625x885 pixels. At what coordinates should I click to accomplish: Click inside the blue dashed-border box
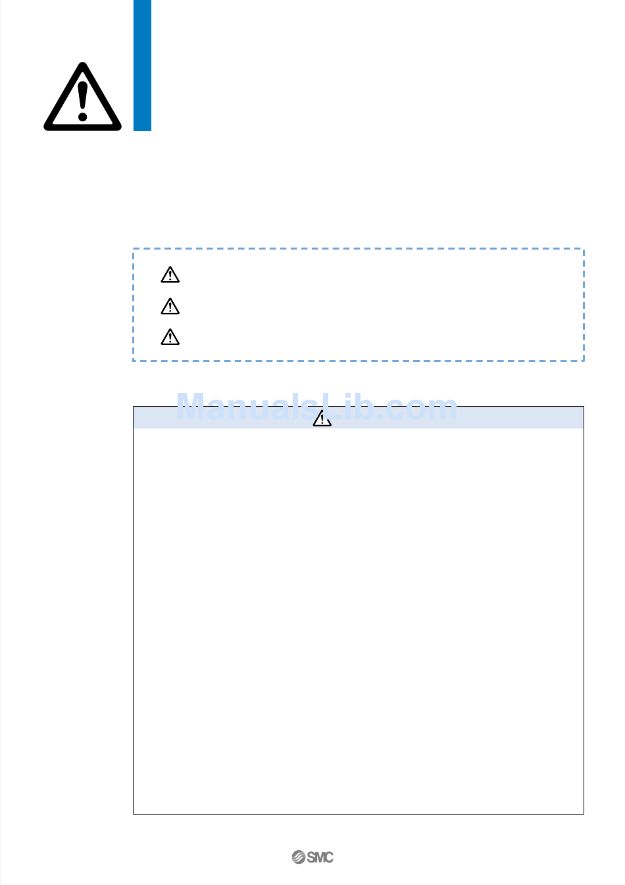pos(359,305)
